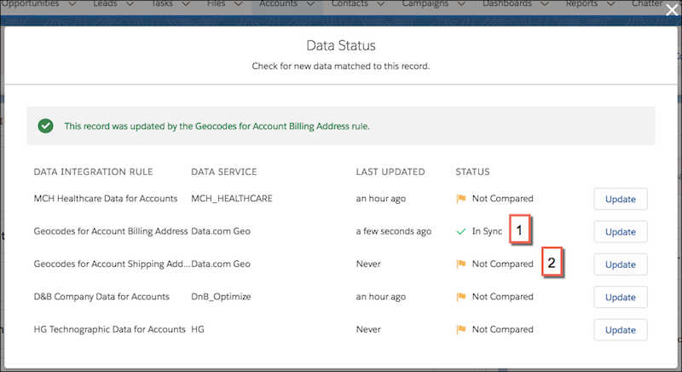Click the record updated confirmation message

[217, 126]
